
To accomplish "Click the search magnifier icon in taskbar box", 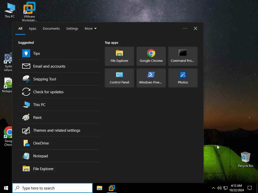I will tap(17, 188).
